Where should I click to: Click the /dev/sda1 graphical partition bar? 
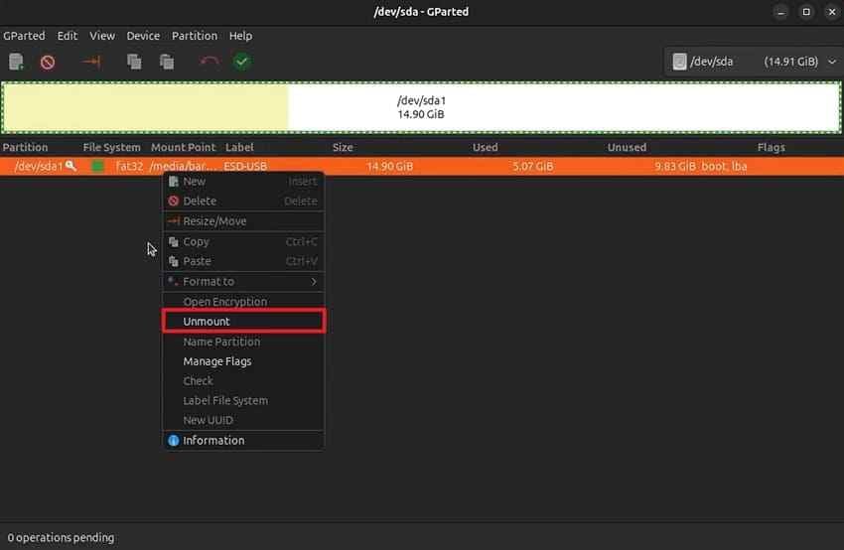pyautogui.click(x=421, y=107)
